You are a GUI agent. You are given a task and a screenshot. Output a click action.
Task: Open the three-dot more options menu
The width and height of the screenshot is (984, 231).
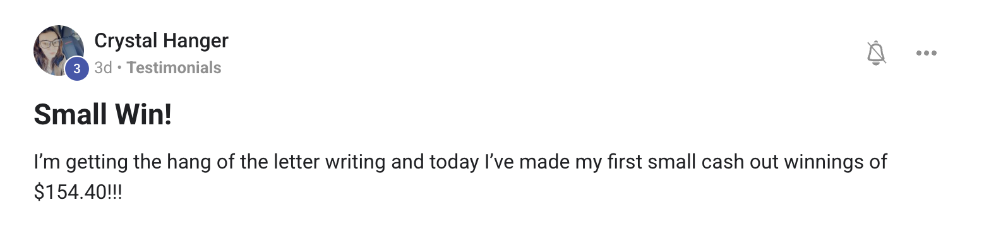[x=926, y=53]
